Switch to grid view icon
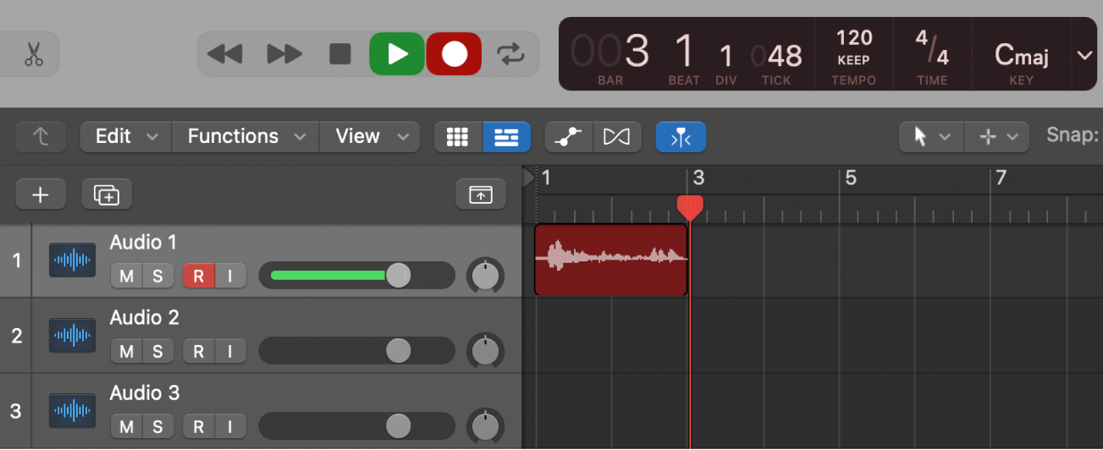The width and height of the screenshot is (1103, 450). point(458,137)
